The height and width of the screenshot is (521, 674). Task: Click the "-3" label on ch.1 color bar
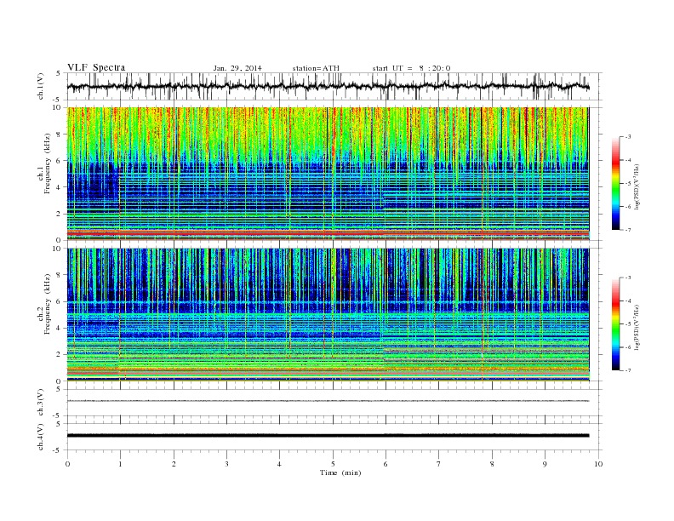tap(627, 137)
